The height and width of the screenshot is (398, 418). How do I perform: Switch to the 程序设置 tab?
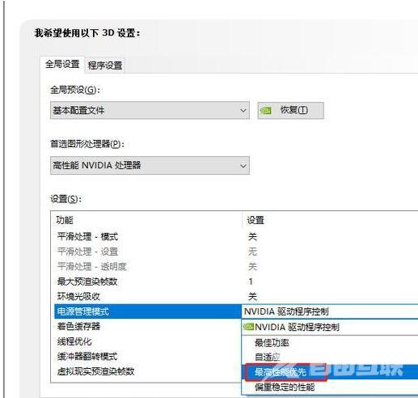coord(105,66)
